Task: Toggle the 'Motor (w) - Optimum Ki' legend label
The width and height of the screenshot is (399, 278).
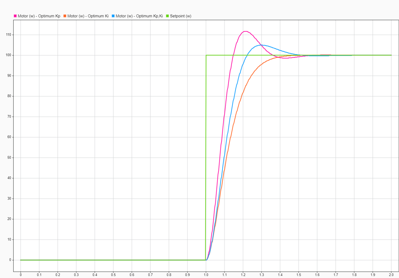Action: coord(88,16)
